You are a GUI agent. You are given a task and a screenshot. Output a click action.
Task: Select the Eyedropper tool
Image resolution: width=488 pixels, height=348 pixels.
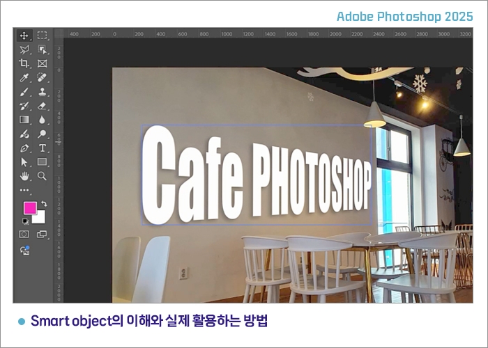24,78
